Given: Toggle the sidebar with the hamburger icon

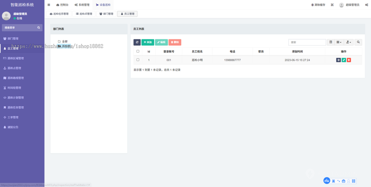Looking at the screenshot, I should coord(49,5).
